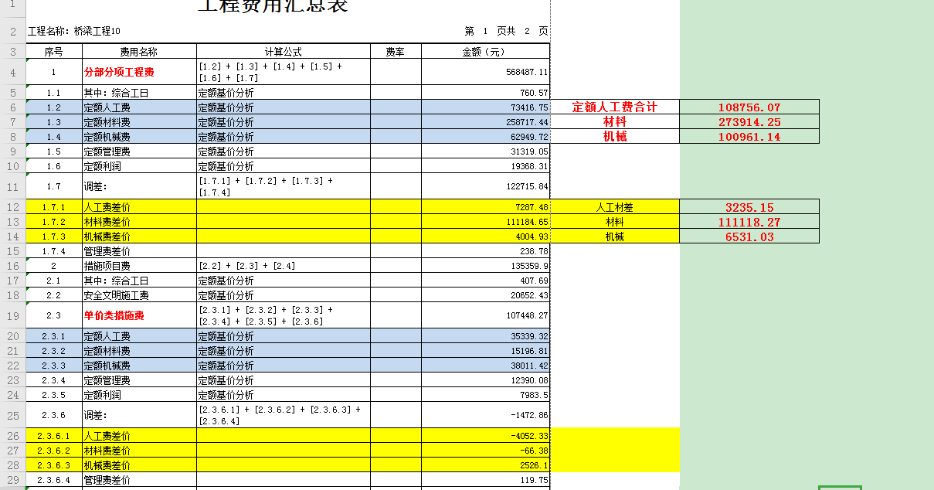934x490 pixels.
Task: Select row header 12
Action: point(12,207)
